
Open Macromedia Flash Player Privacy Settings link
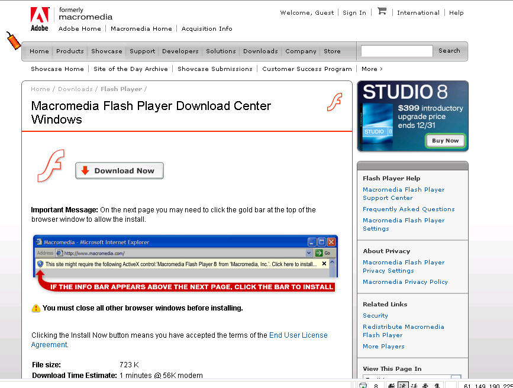coord(404,266)
